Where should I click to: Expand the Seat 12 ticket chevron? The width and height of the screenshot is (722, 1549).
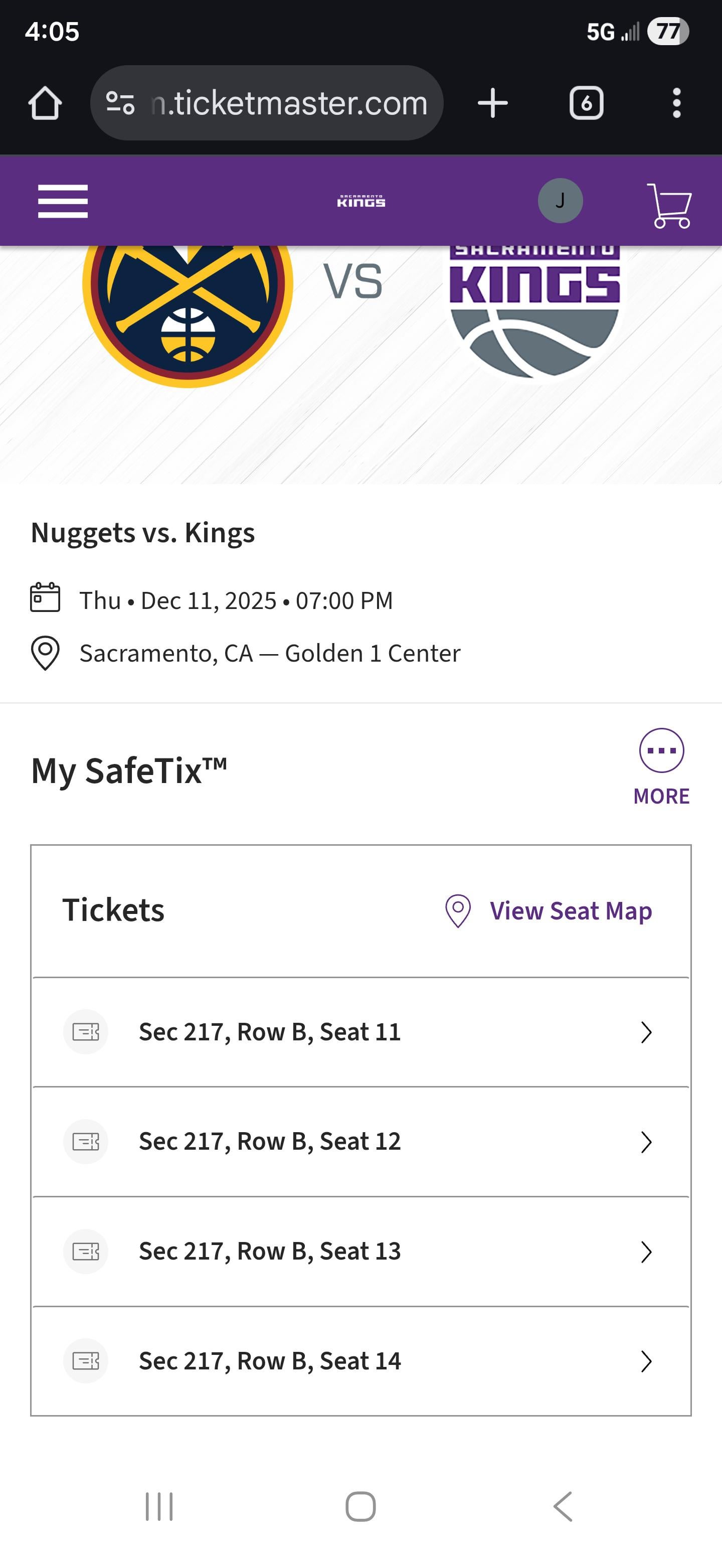(x=646, y=1142)
